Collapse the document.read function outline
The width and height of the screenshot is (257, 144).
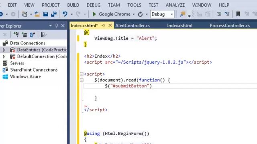(82, 80)
